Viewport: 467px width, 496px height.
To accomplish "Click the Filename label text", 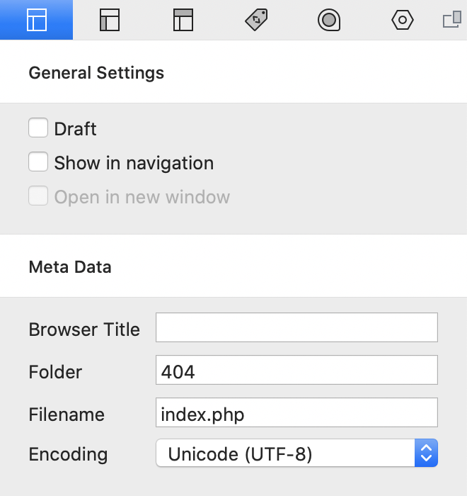I will (67, 415).
